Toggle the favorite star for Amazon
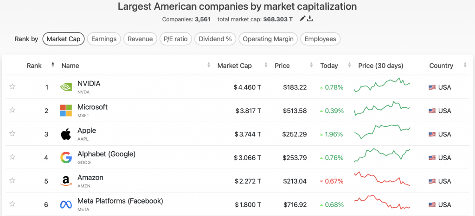475x216 pixels. [x=13, y=181]
